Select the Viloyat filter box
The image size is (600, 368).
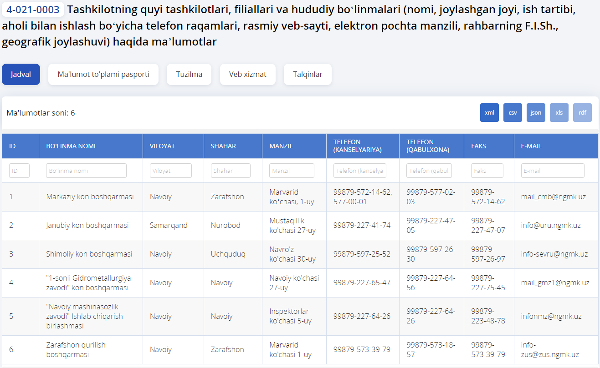(x=170, y=171)
